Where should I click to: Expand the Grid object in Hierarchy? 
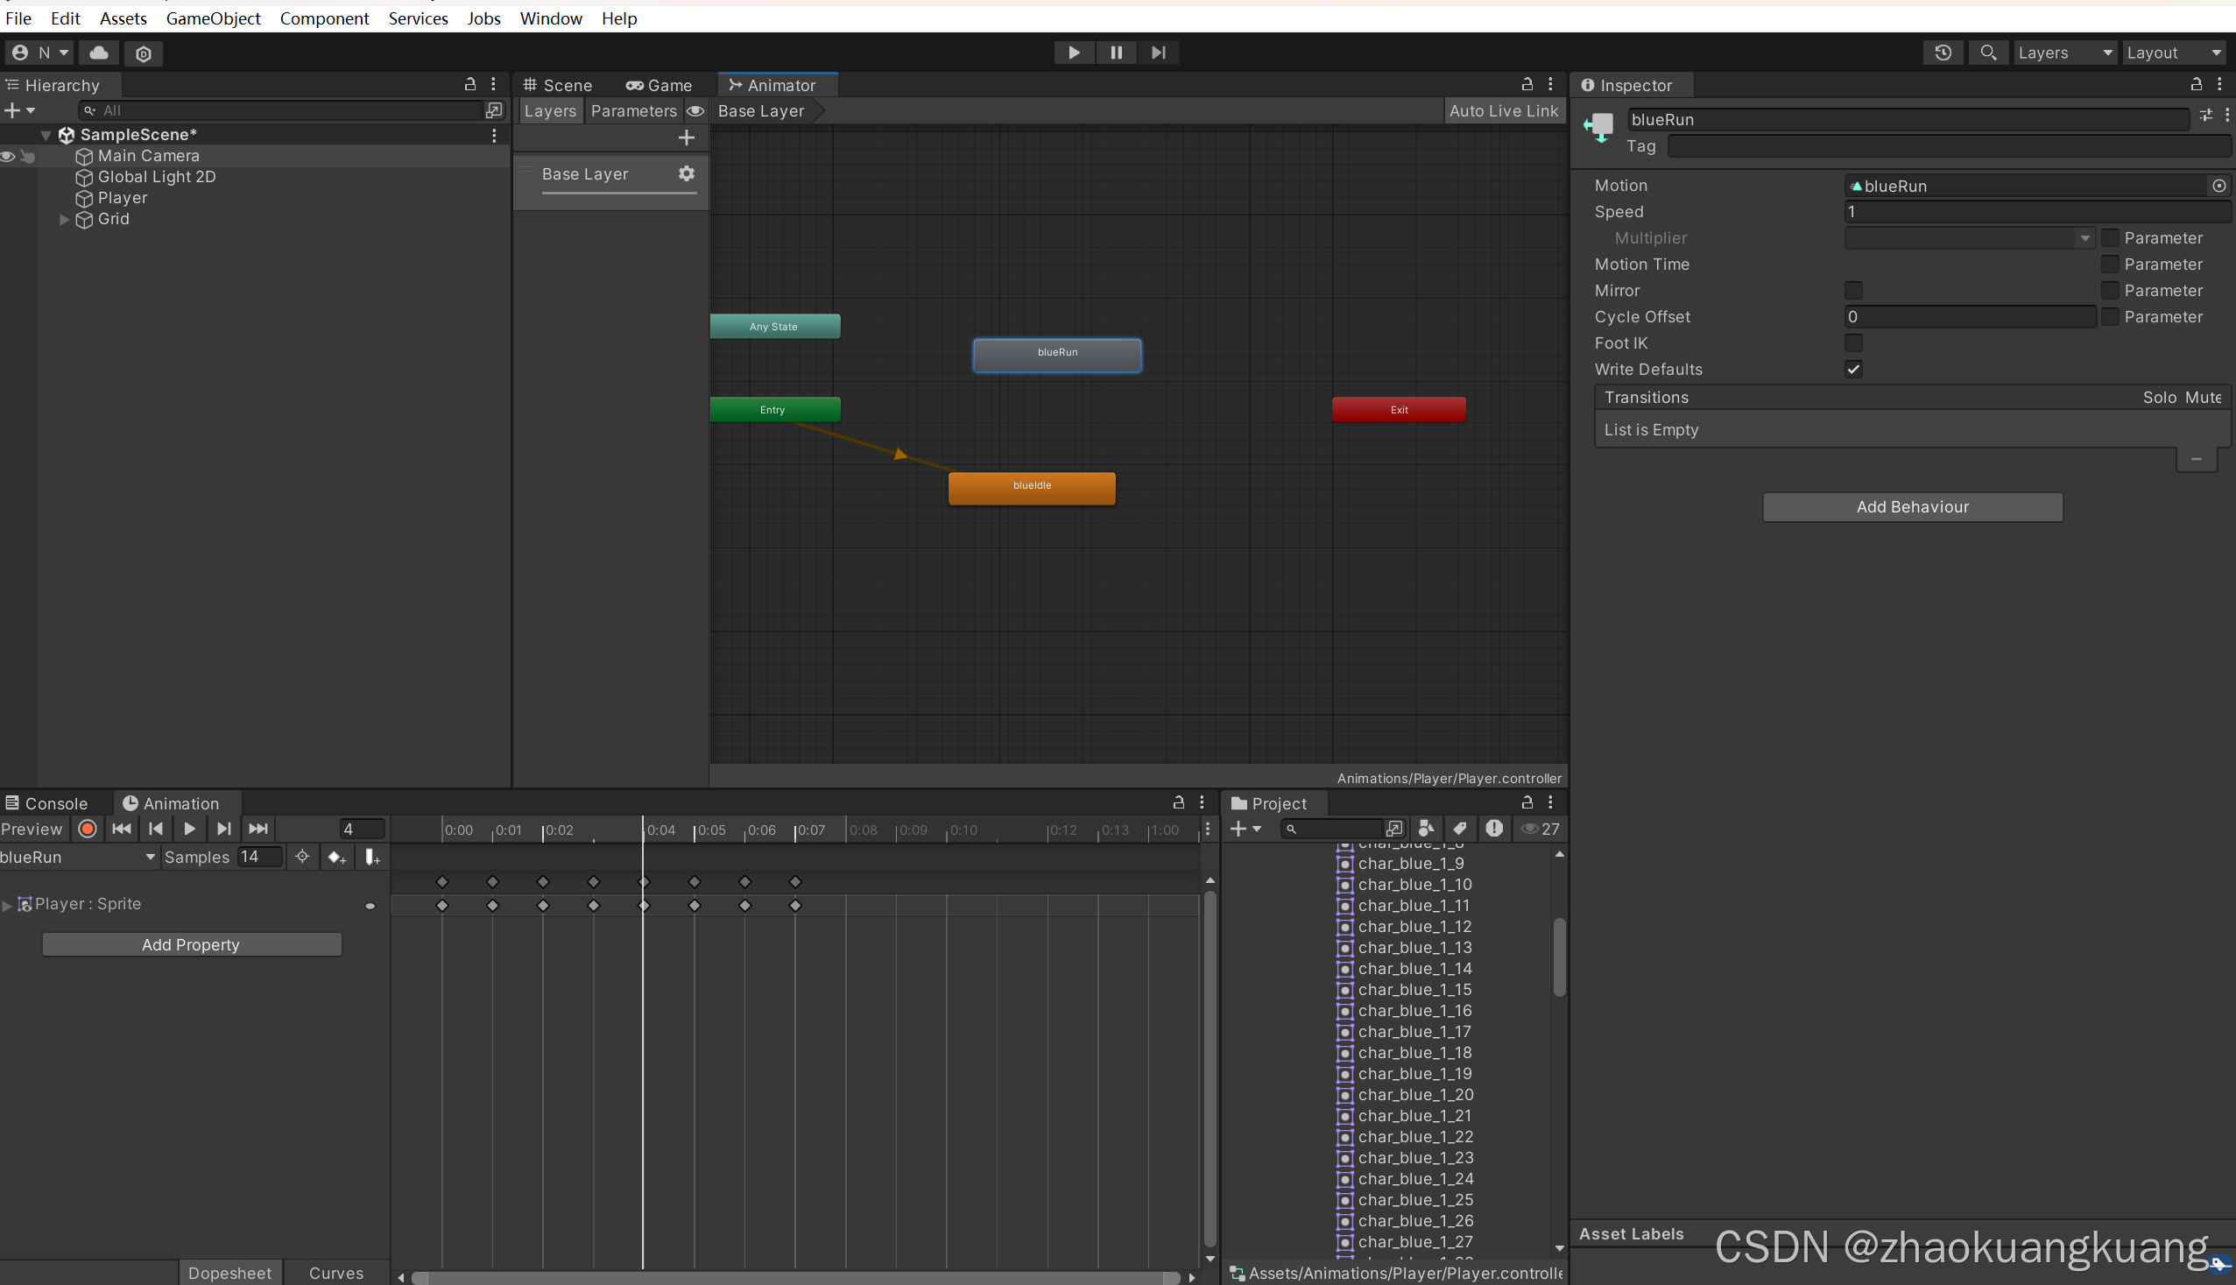coord(64,219)
